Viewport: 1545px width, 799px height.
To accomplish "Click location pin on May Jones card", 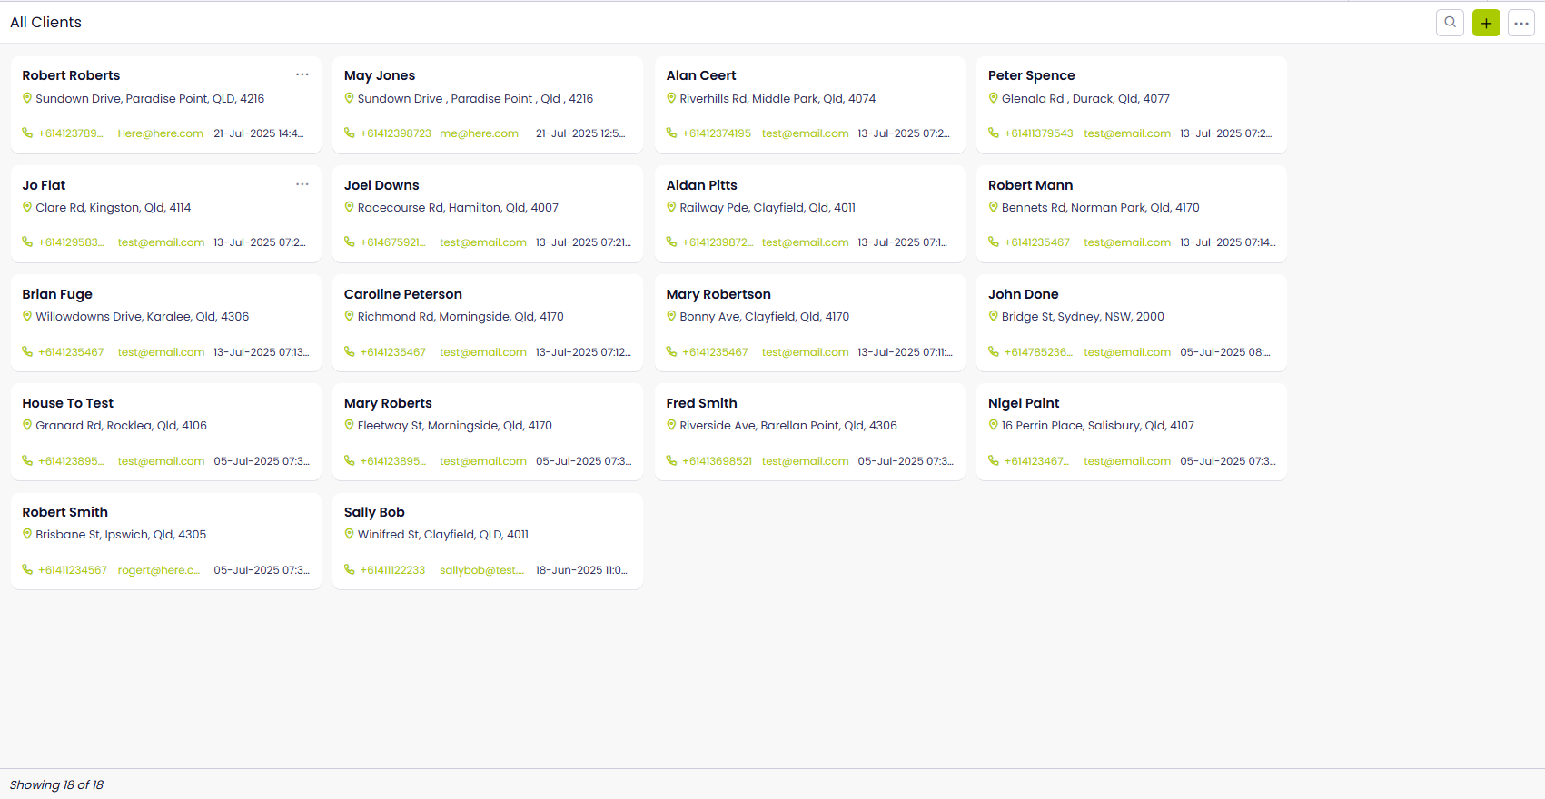I will (349, 98).
